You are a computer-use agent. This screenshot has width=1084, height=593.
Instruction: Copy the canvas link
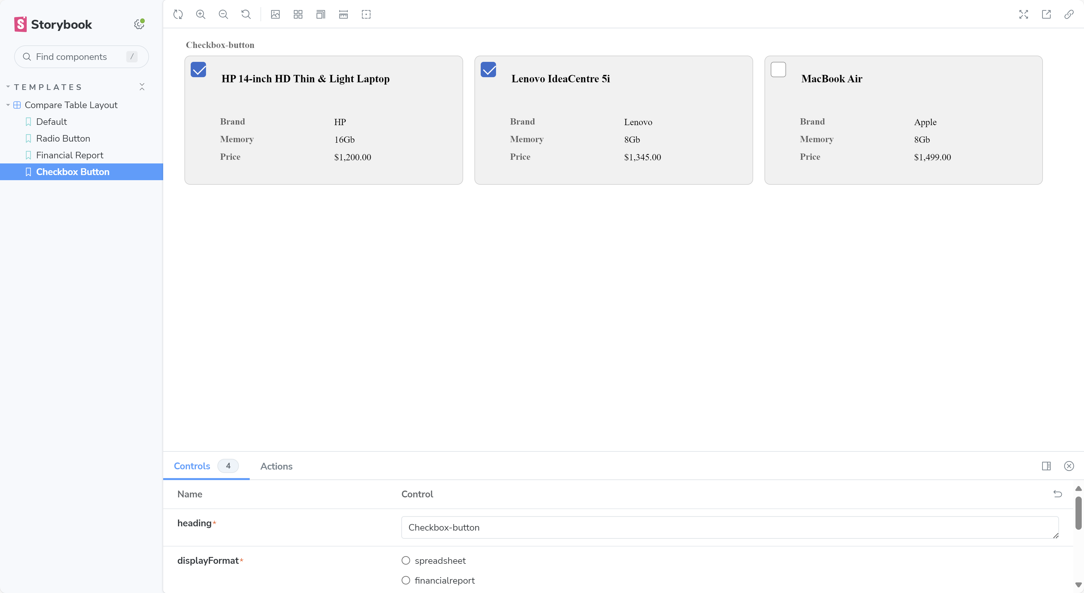click(x=1069, y=14)
